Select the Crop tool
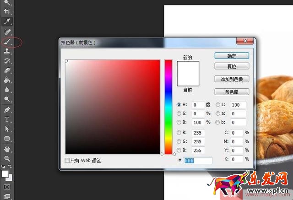The height and width of the screenshot is (200, 293). coord(7,11)
